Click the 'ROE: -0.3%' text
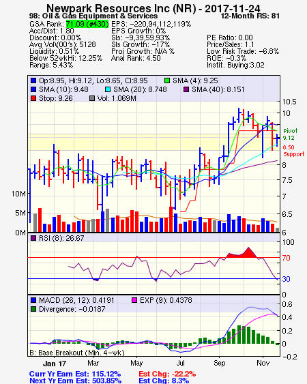 click(226, 58)
